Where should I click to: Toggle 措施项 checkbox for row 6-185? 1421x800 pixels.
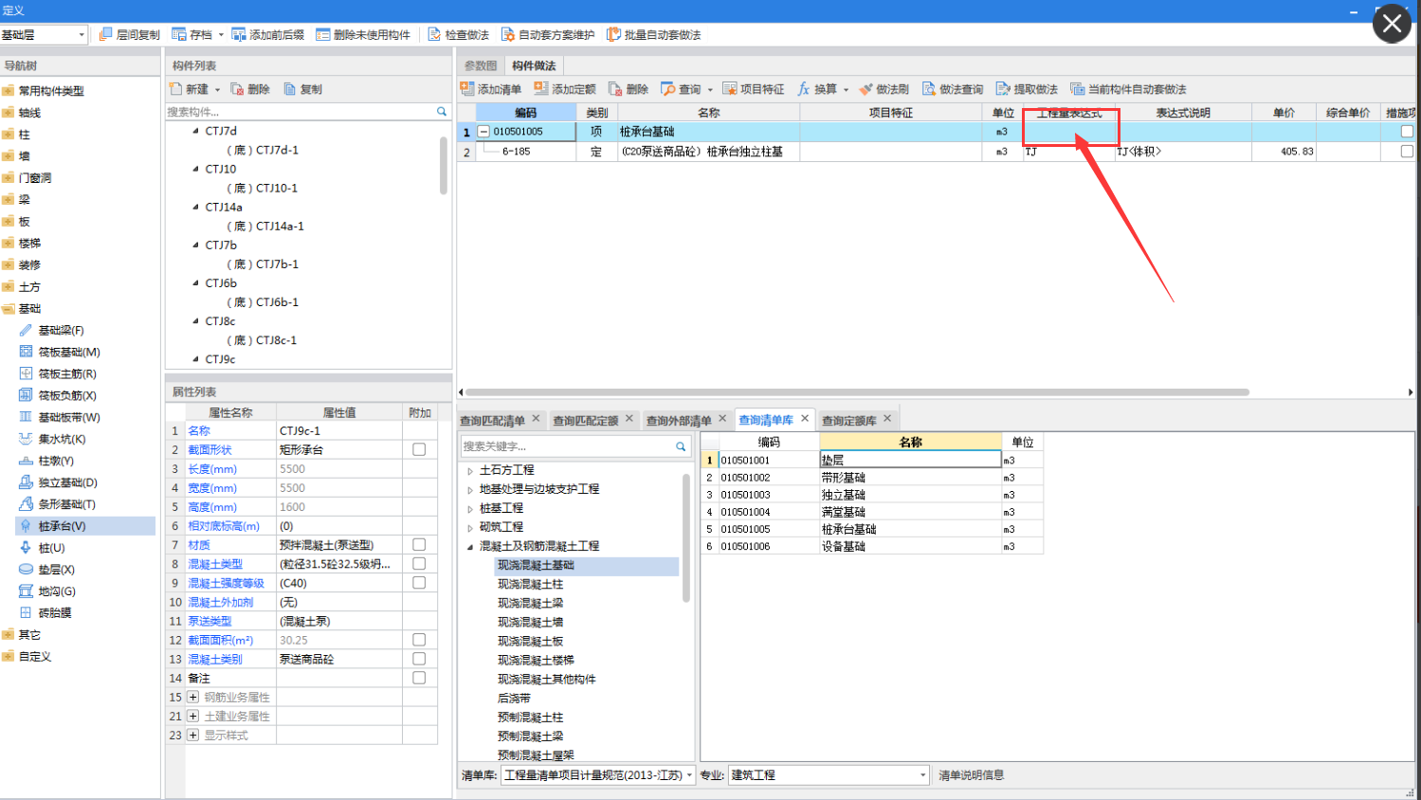(1407, 151)
